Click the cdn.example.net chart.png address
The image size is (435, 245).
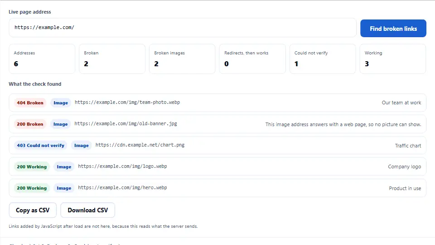coord(140,145)
